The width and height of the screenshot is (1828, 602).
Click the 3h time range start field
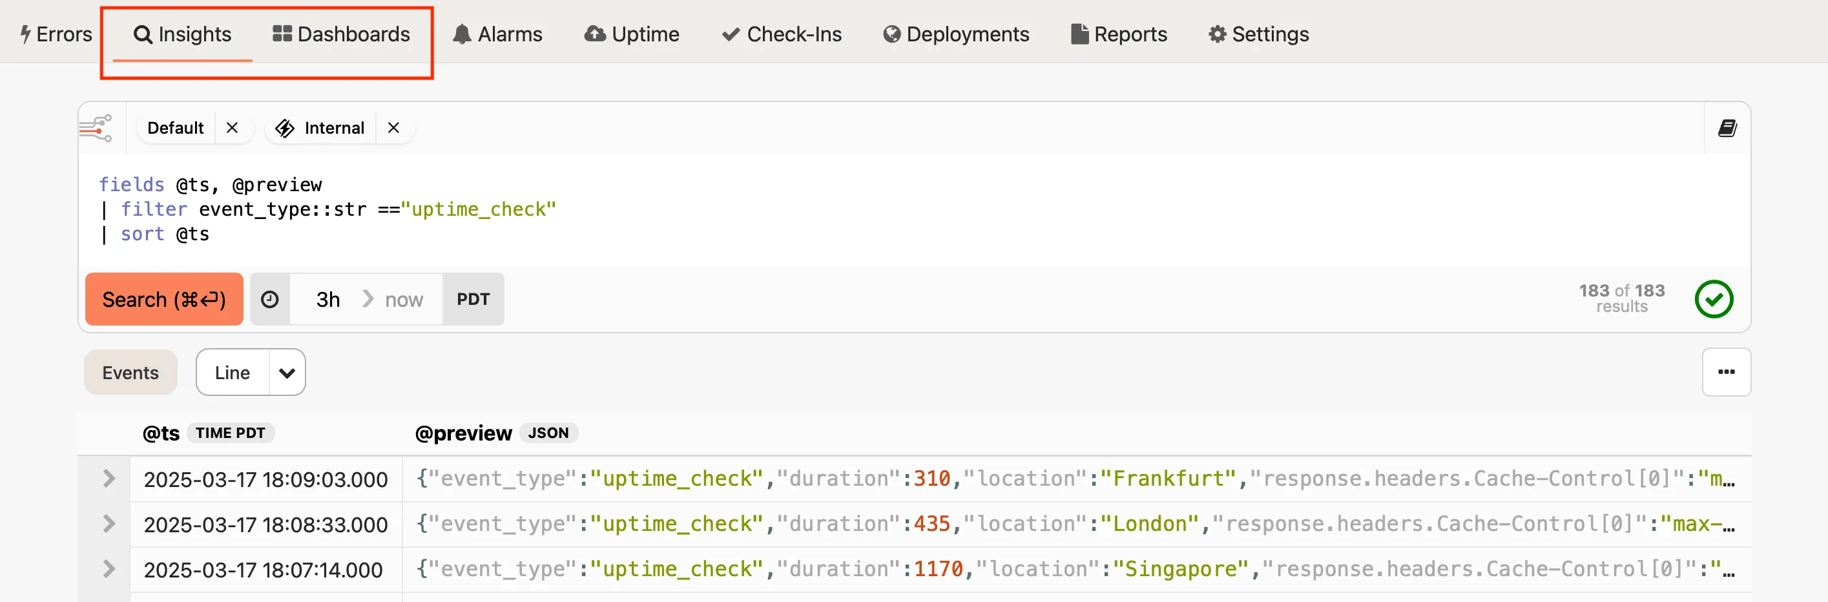pos(328,299)
